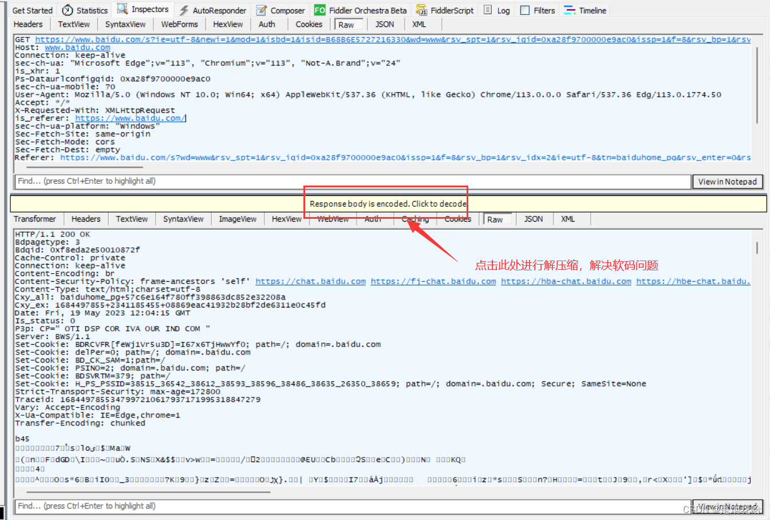
Task: Select request Headers tab
Action: pos(28,24)
